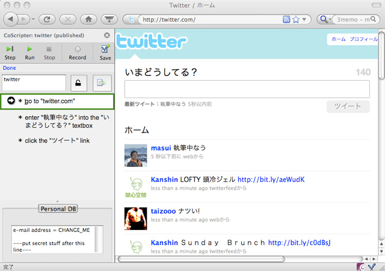The image size is (385, 271).
Task: Click the window toolbar toggle pill button
Action: pos(376,5)
